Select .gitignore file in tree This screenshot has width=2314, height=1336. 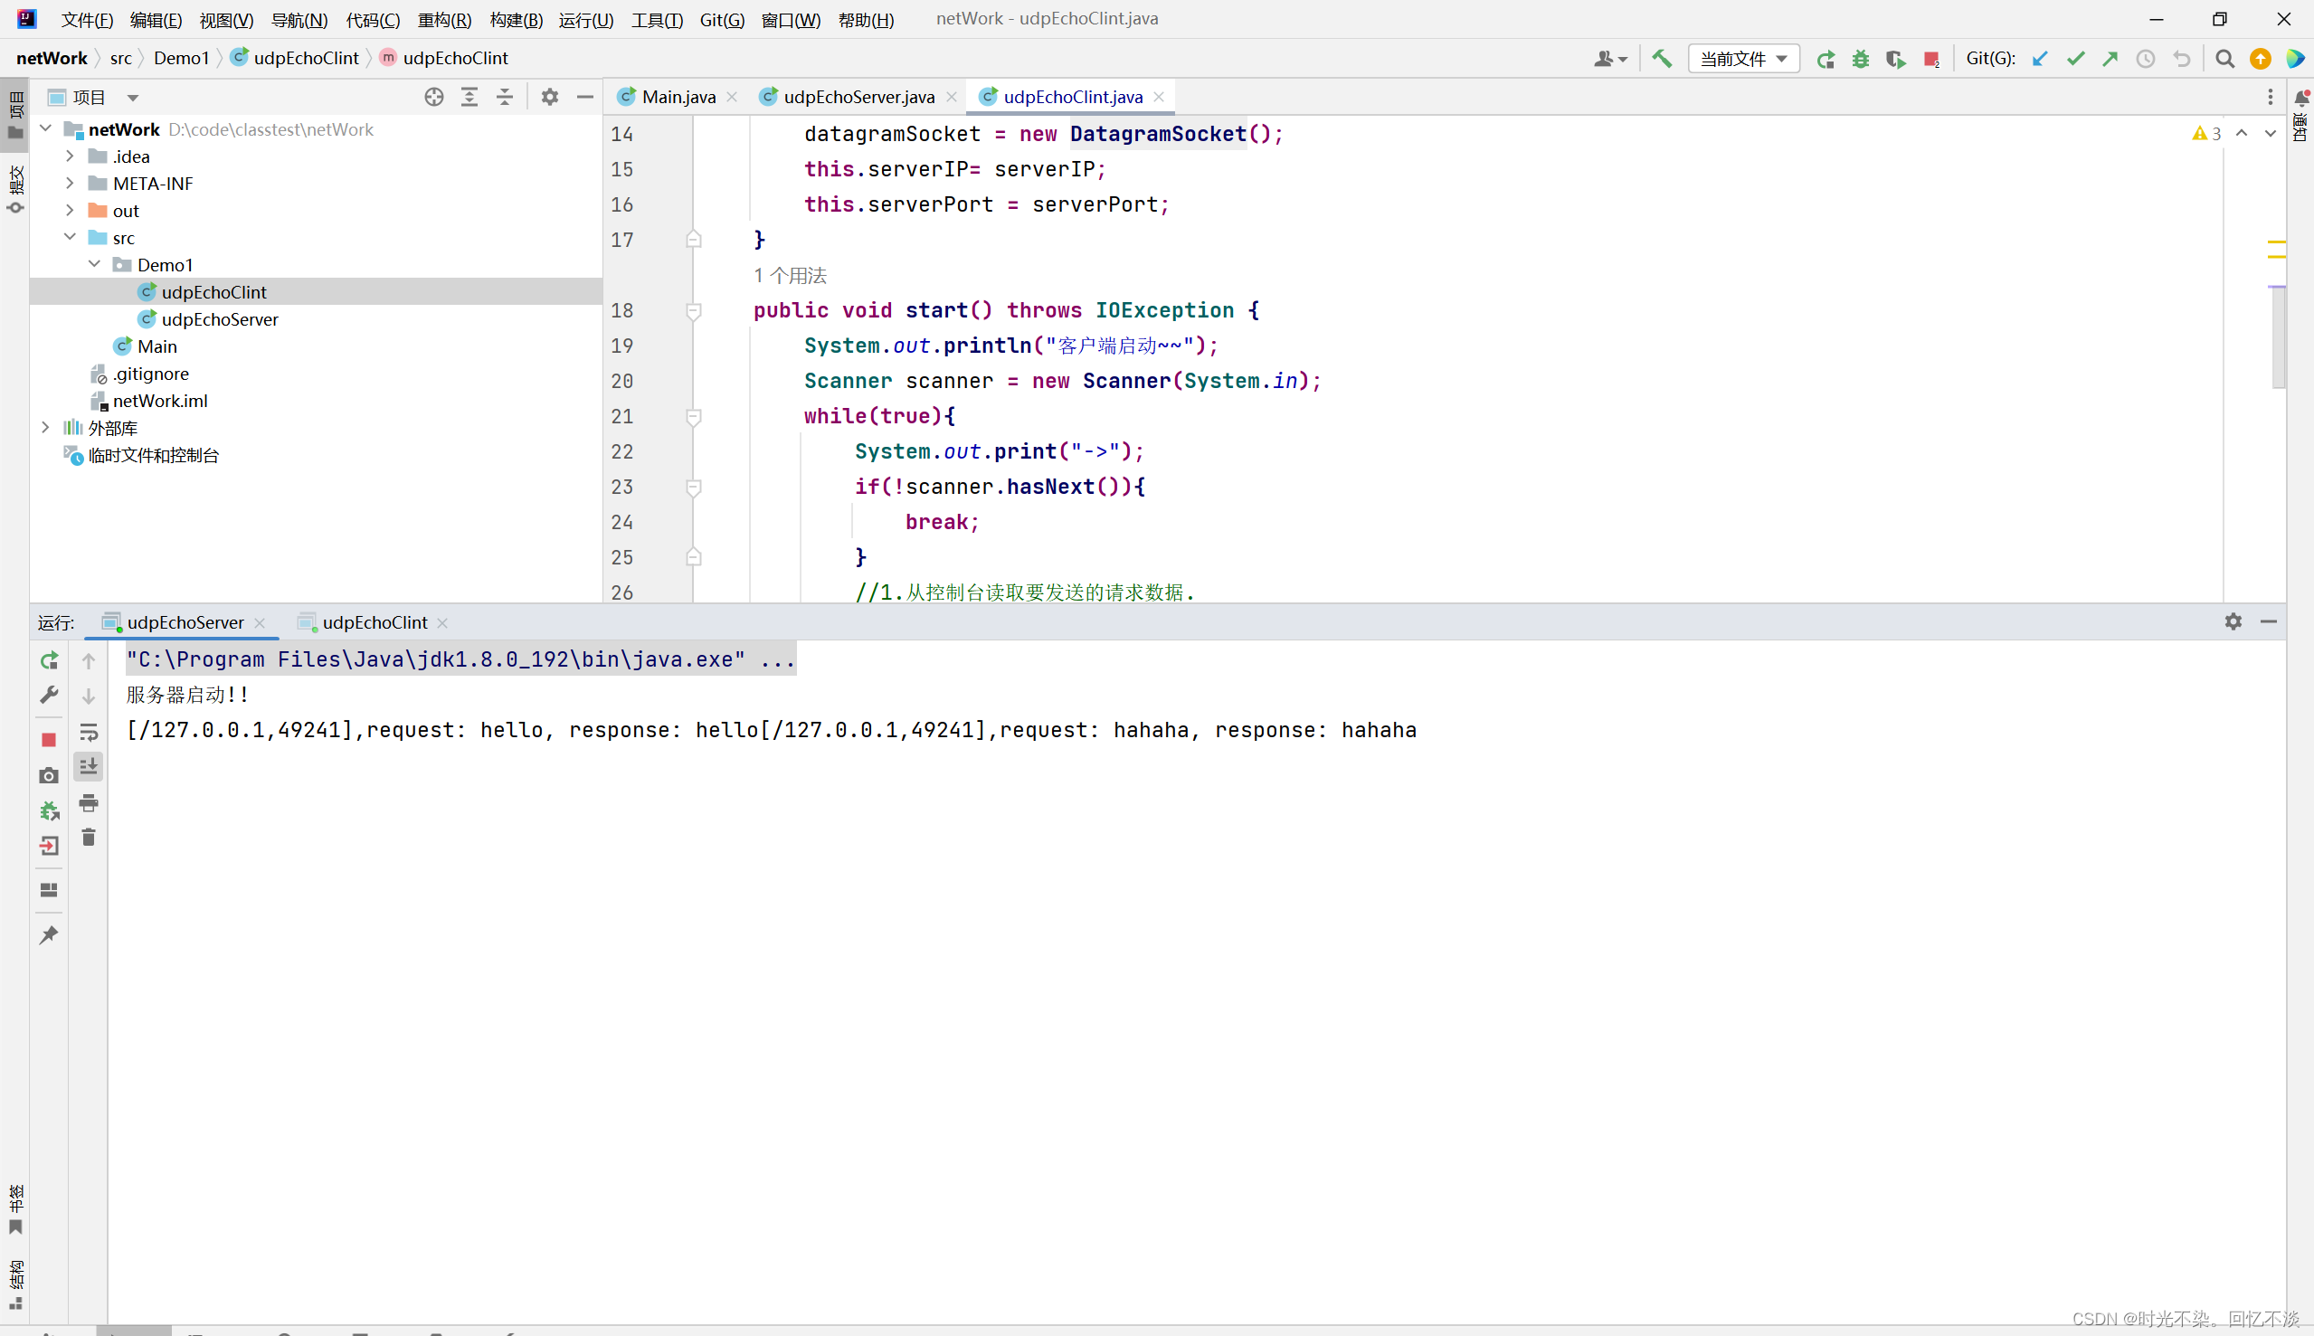click(x=150, y=374)
